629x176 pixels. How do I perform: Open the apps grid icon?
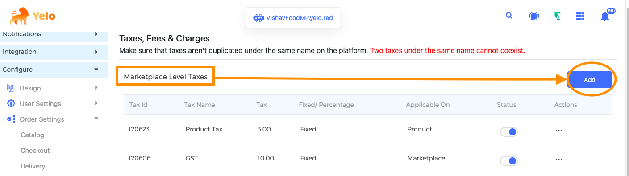[x=580, y=16]
